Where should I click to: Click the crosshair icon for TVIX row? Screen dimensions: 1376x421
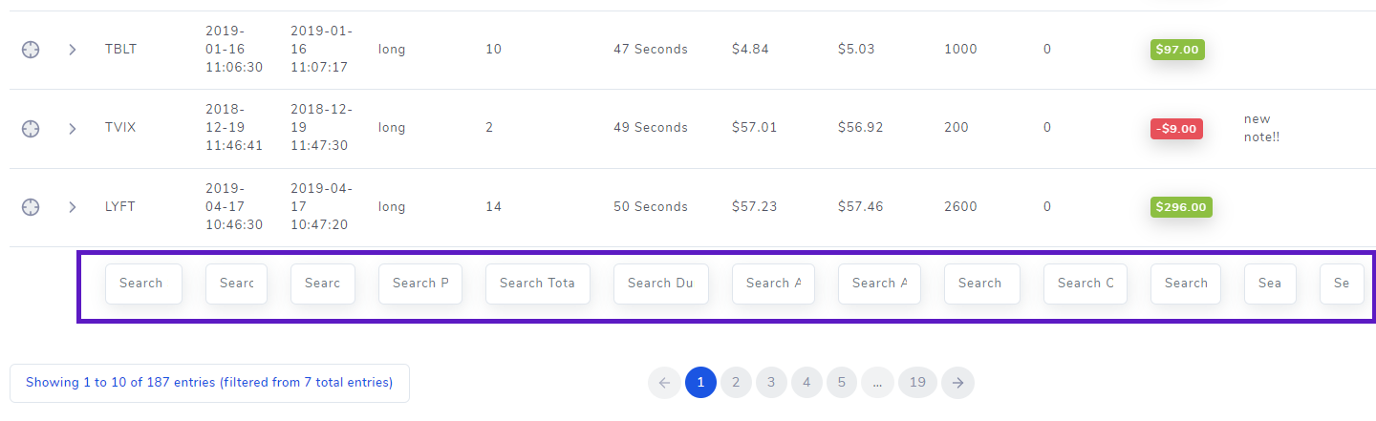click(x=31, y=128)
